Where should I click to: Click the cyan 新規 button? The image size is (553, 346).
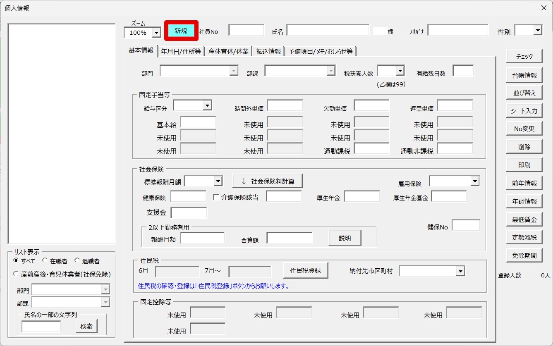click(181, 31)
